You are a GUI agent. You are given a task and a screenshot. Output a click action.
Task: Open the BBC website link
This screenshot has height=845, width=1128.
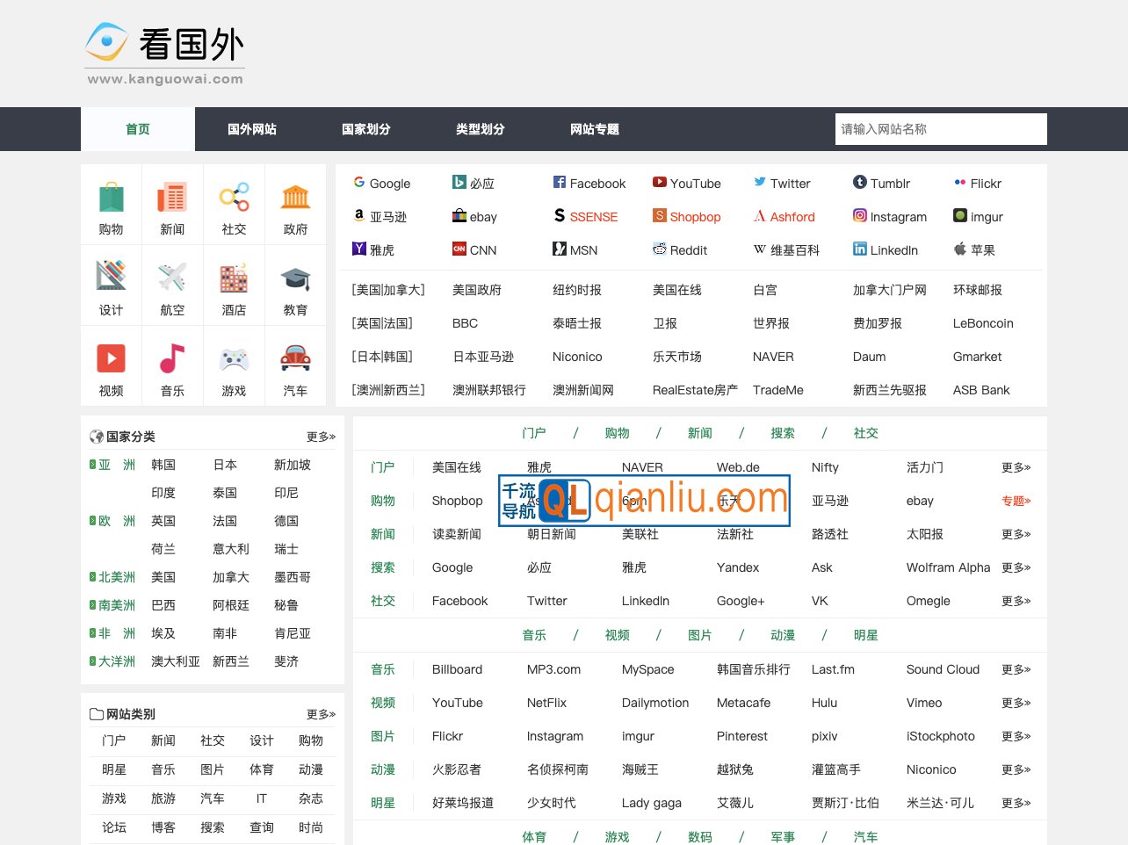point(464,323)
